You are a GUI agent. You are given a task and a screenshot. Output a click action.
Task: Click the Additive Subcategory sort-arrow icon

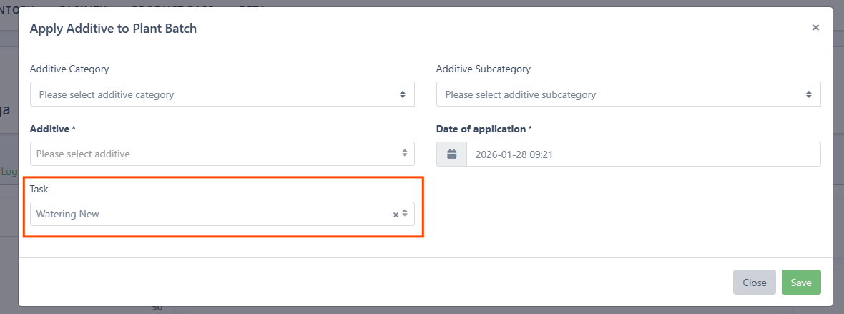pyautogui.click(x=809, y=94)
